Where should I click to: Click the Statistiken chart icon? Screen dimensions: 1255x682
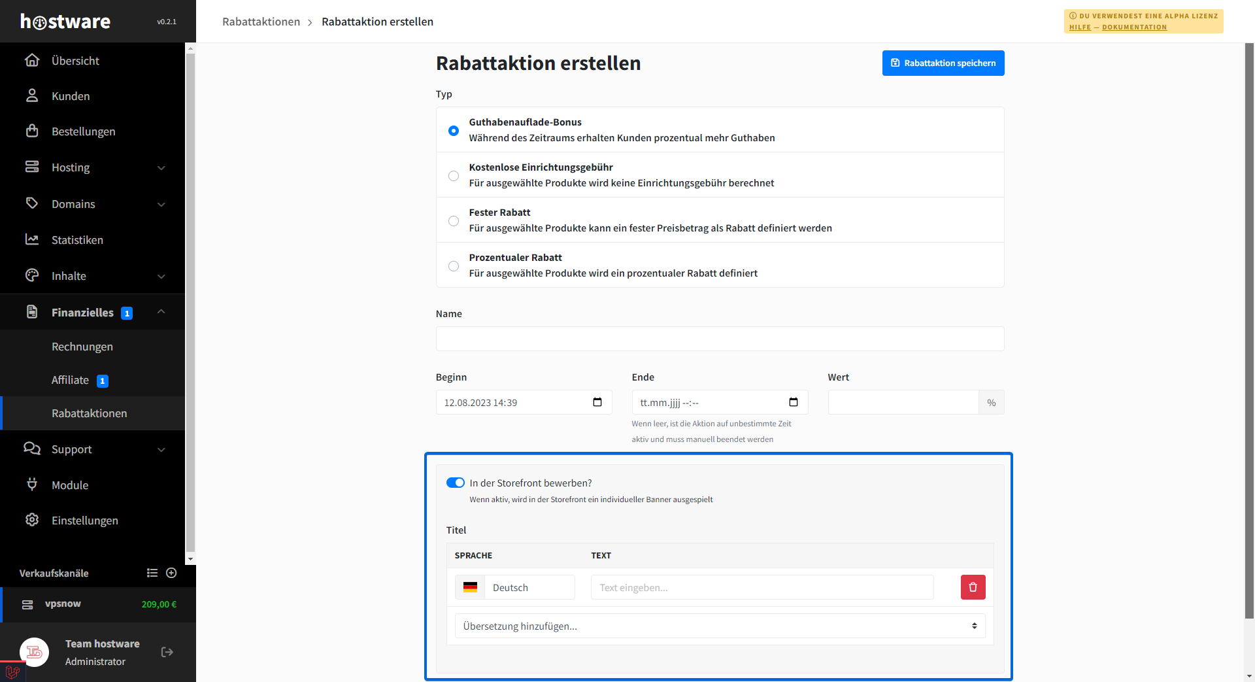(32, 239)
